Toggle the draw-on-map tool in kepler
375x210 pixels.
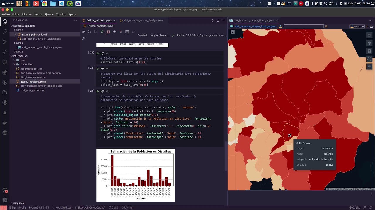369,59
